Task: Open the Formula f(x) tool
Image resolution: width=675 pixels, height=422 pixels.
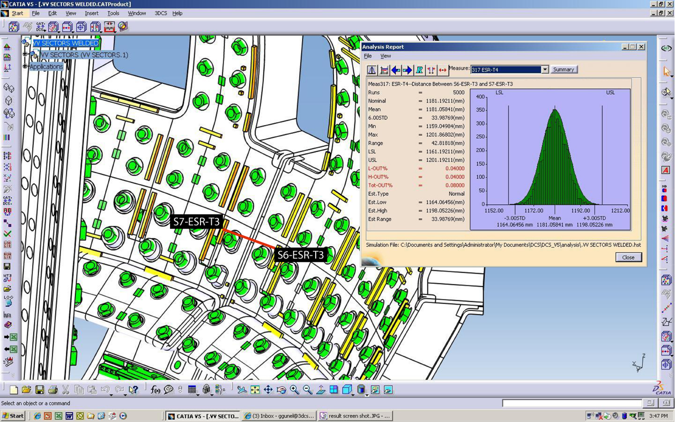Action: coord(155,389)
